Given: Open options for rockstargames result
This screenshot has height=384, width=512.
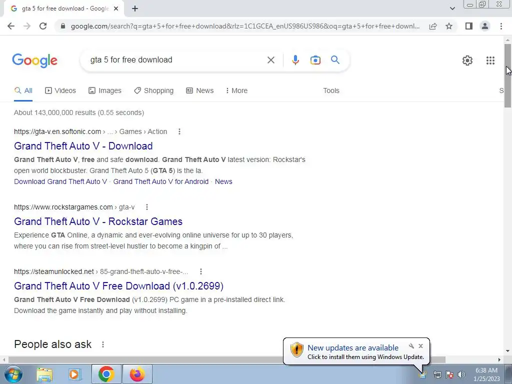Looking at the screenshot, I should (147, 207).
